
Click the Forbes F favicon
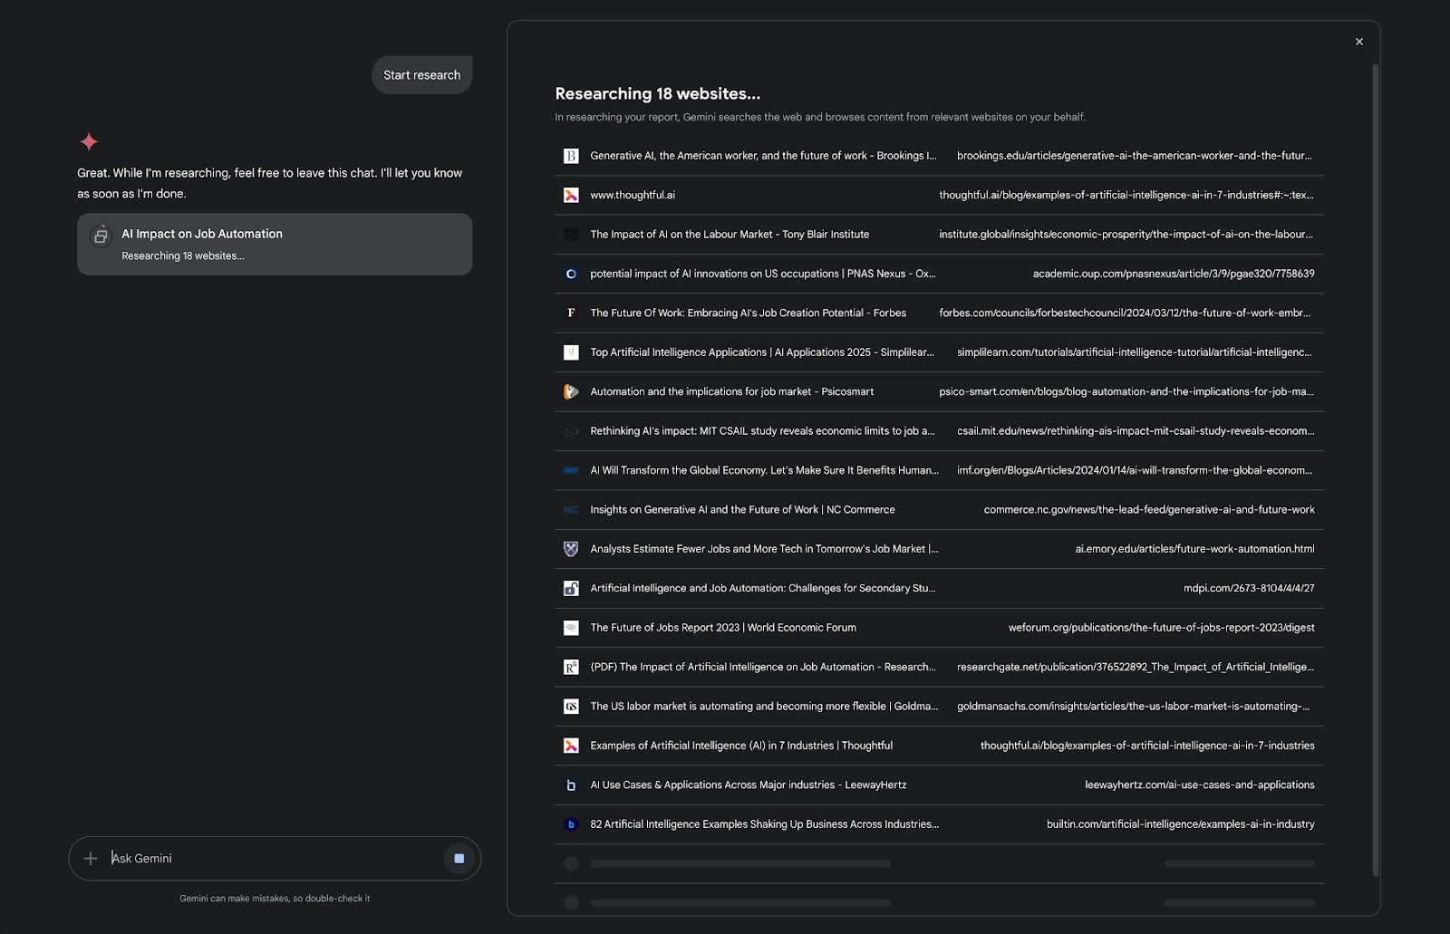point(571,313)
